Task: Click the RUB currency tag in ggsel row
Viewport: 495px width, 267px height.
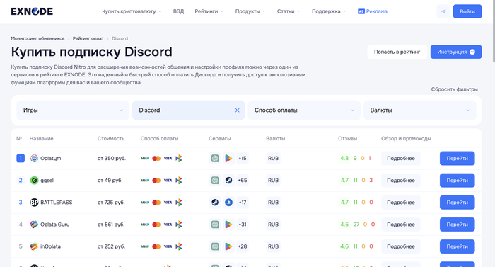Action: coord(273,181)
